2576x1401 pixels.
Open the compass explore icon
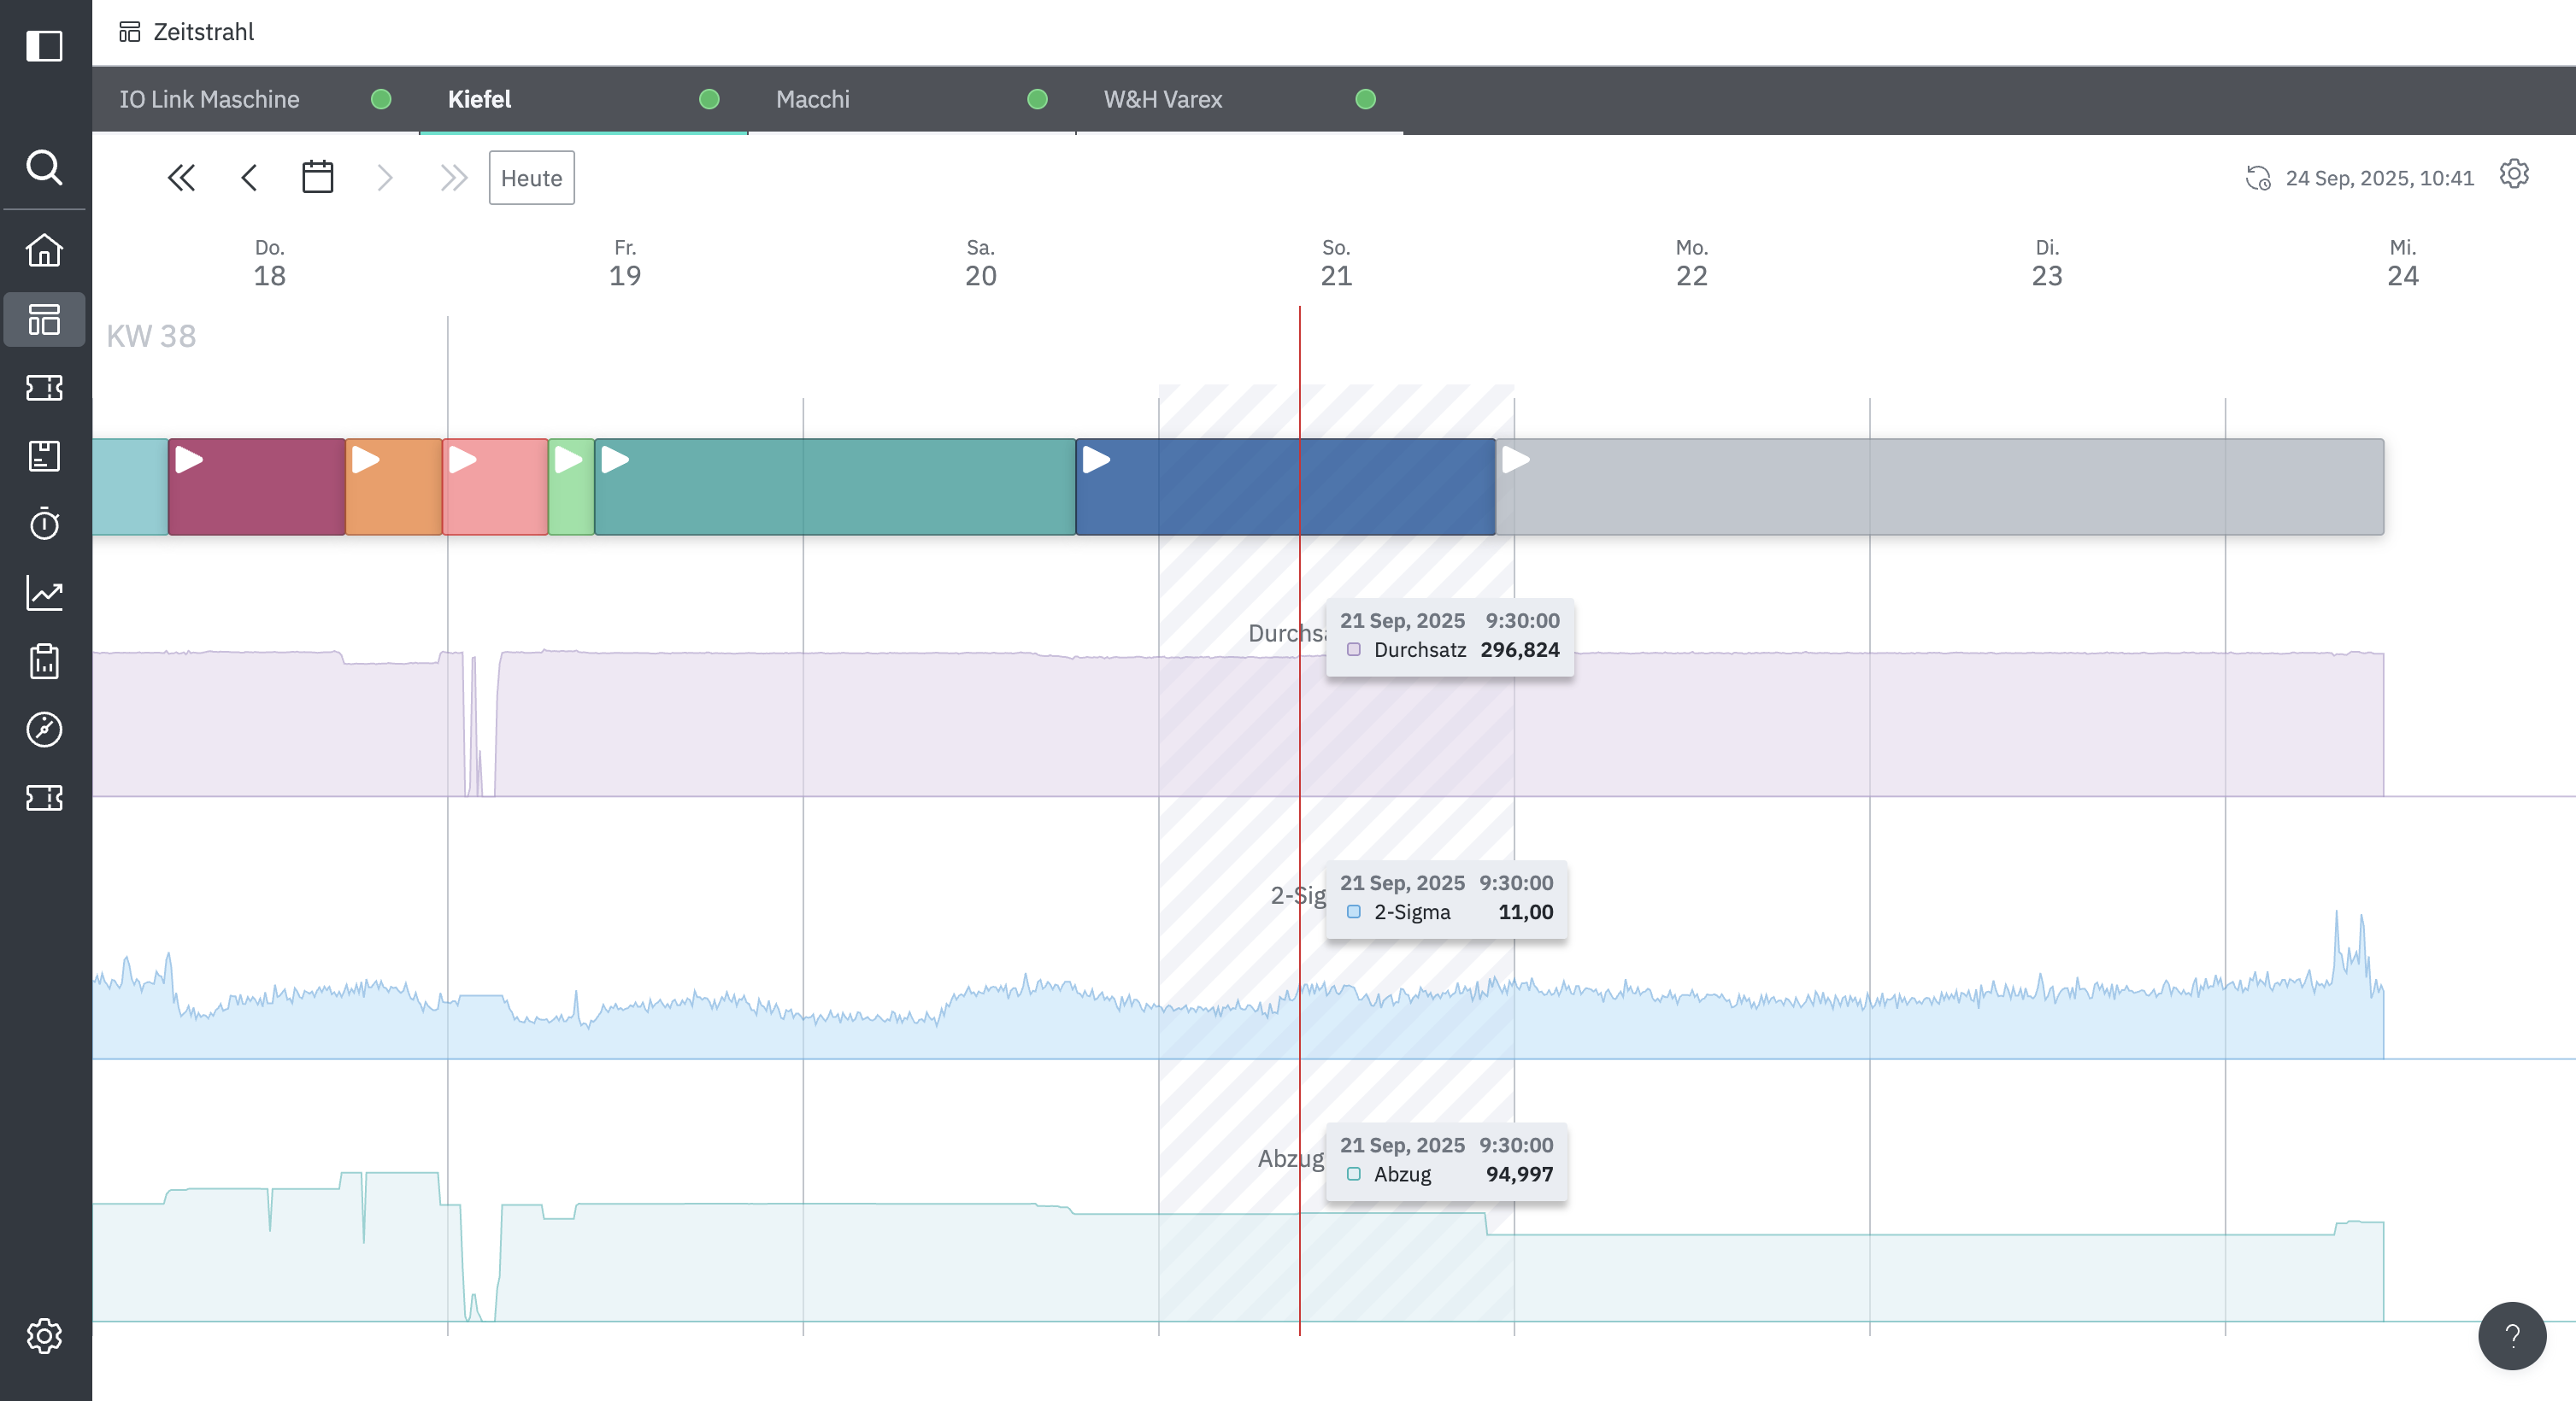pos(44,730)
